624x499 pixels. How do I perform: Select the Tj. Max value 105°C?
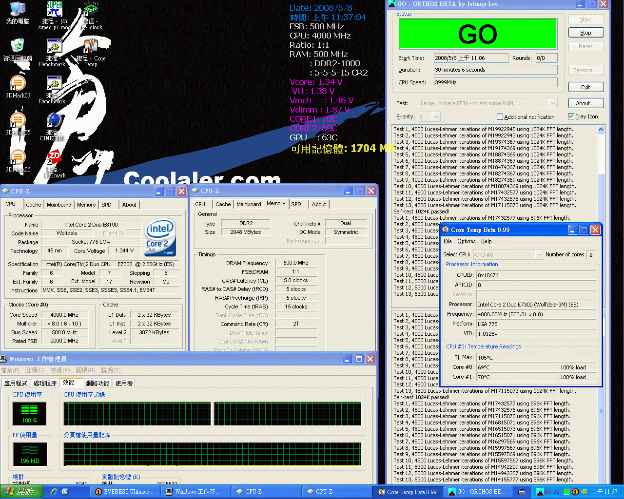point(536,358)
